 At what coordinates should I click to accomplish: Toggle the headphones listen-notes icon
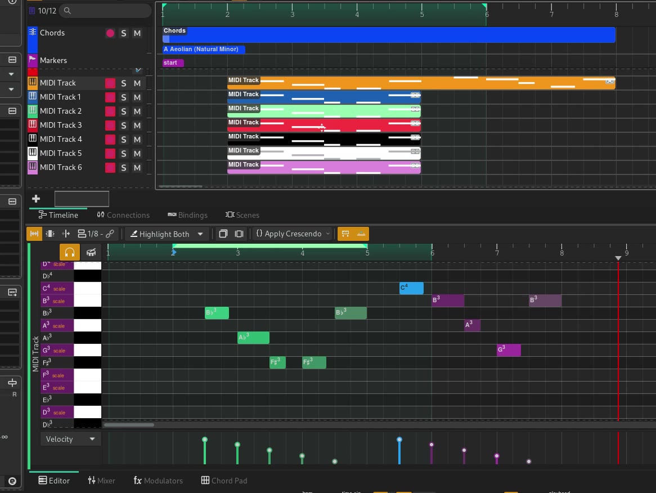[70, 252]
